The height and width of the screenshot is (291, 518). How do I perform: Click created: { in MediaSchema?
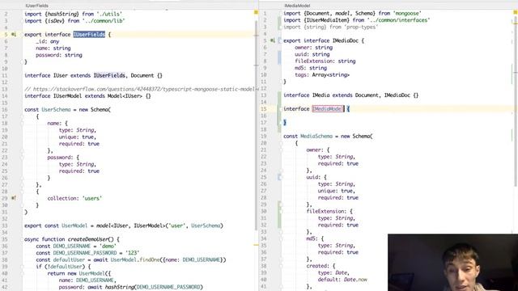click(x=321, y=266)
